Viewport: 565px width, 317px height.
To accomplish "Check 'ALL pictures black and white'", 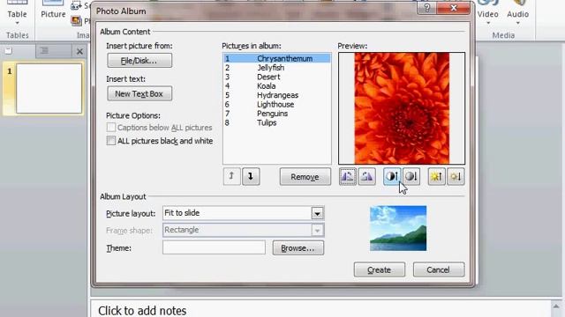I will pos(111,141).
